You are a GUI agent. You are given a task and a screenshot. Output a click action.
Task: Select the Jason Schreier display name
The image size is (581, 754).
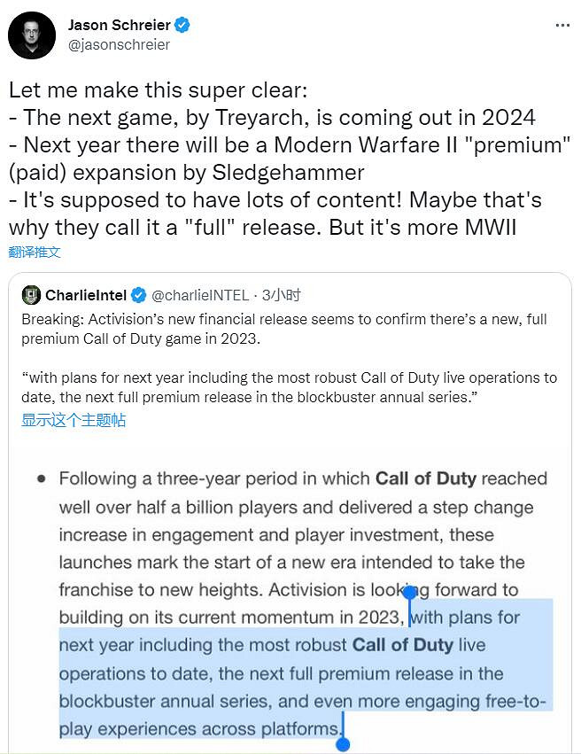pos(121,25)
